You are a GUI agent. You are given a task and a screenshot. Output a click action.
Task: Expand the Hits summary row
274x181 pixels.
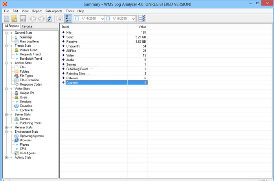[x=63, y=32]
